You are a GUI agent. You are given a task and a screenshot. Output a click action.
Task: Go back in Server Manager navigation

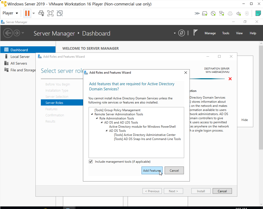8,33
